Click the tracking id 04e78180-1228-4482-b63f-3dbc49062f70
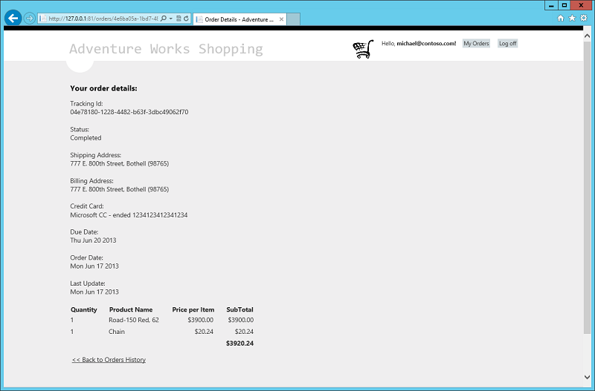The image size is (595, 391). (x=129, y=112)
